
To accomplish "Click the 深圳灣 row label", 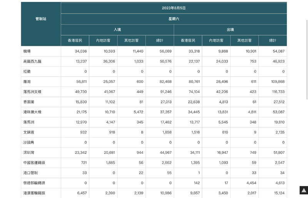I will [28, 153].
